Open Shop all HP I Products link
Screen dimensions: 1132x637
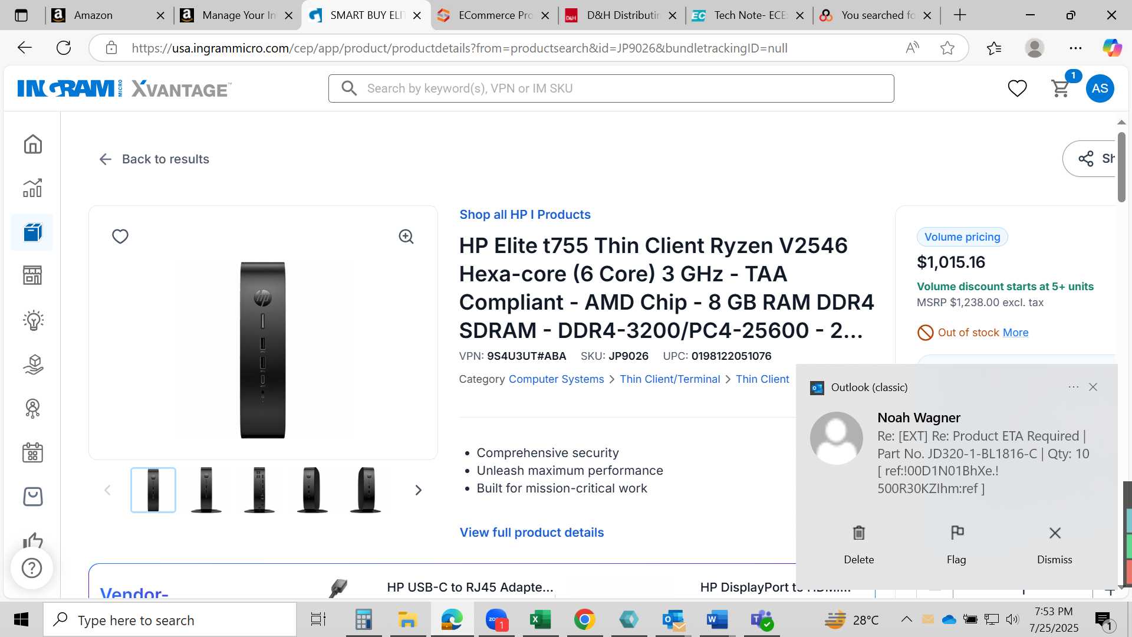[x=525, y=215]
